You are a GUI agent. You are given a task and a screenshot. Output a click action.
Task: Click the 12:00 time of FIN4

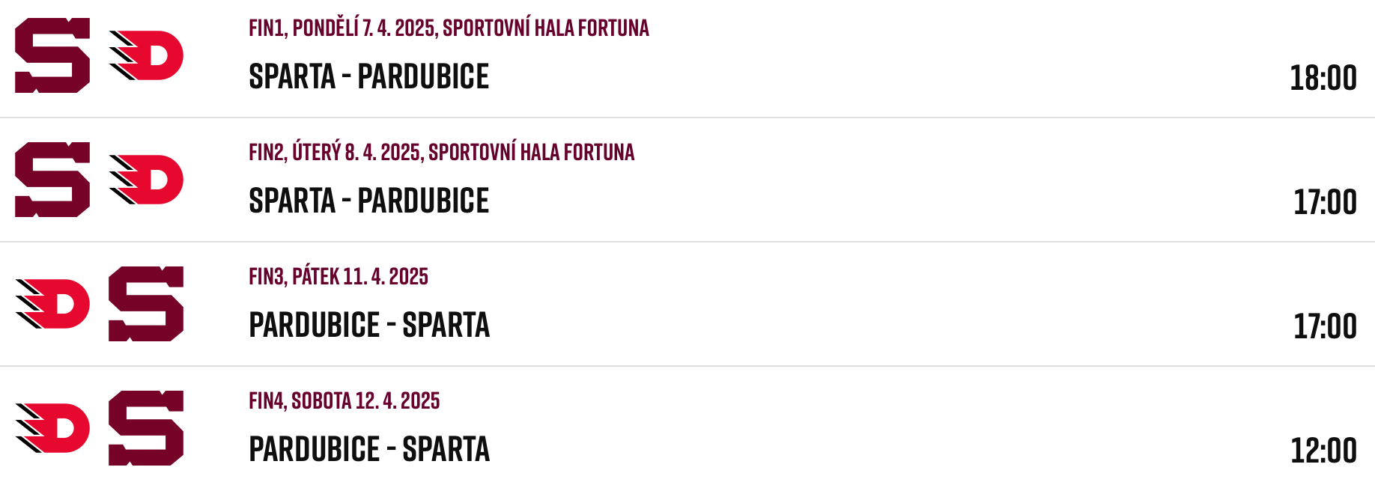[x=1324, y=451]
